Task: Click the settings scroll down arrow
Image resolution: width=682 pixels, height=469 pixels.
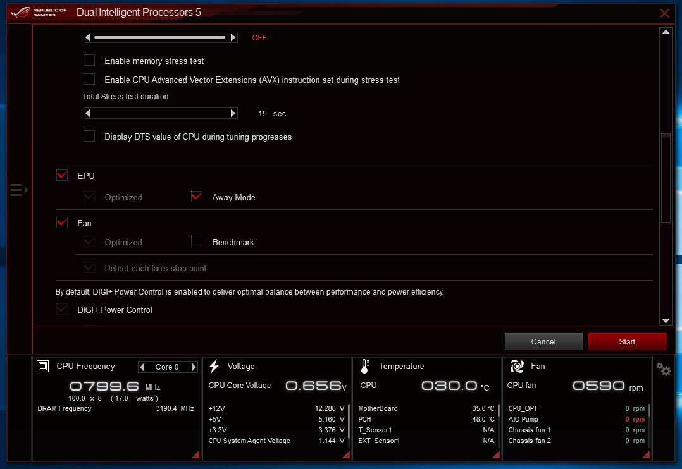Action: click(x=666, y=321)
